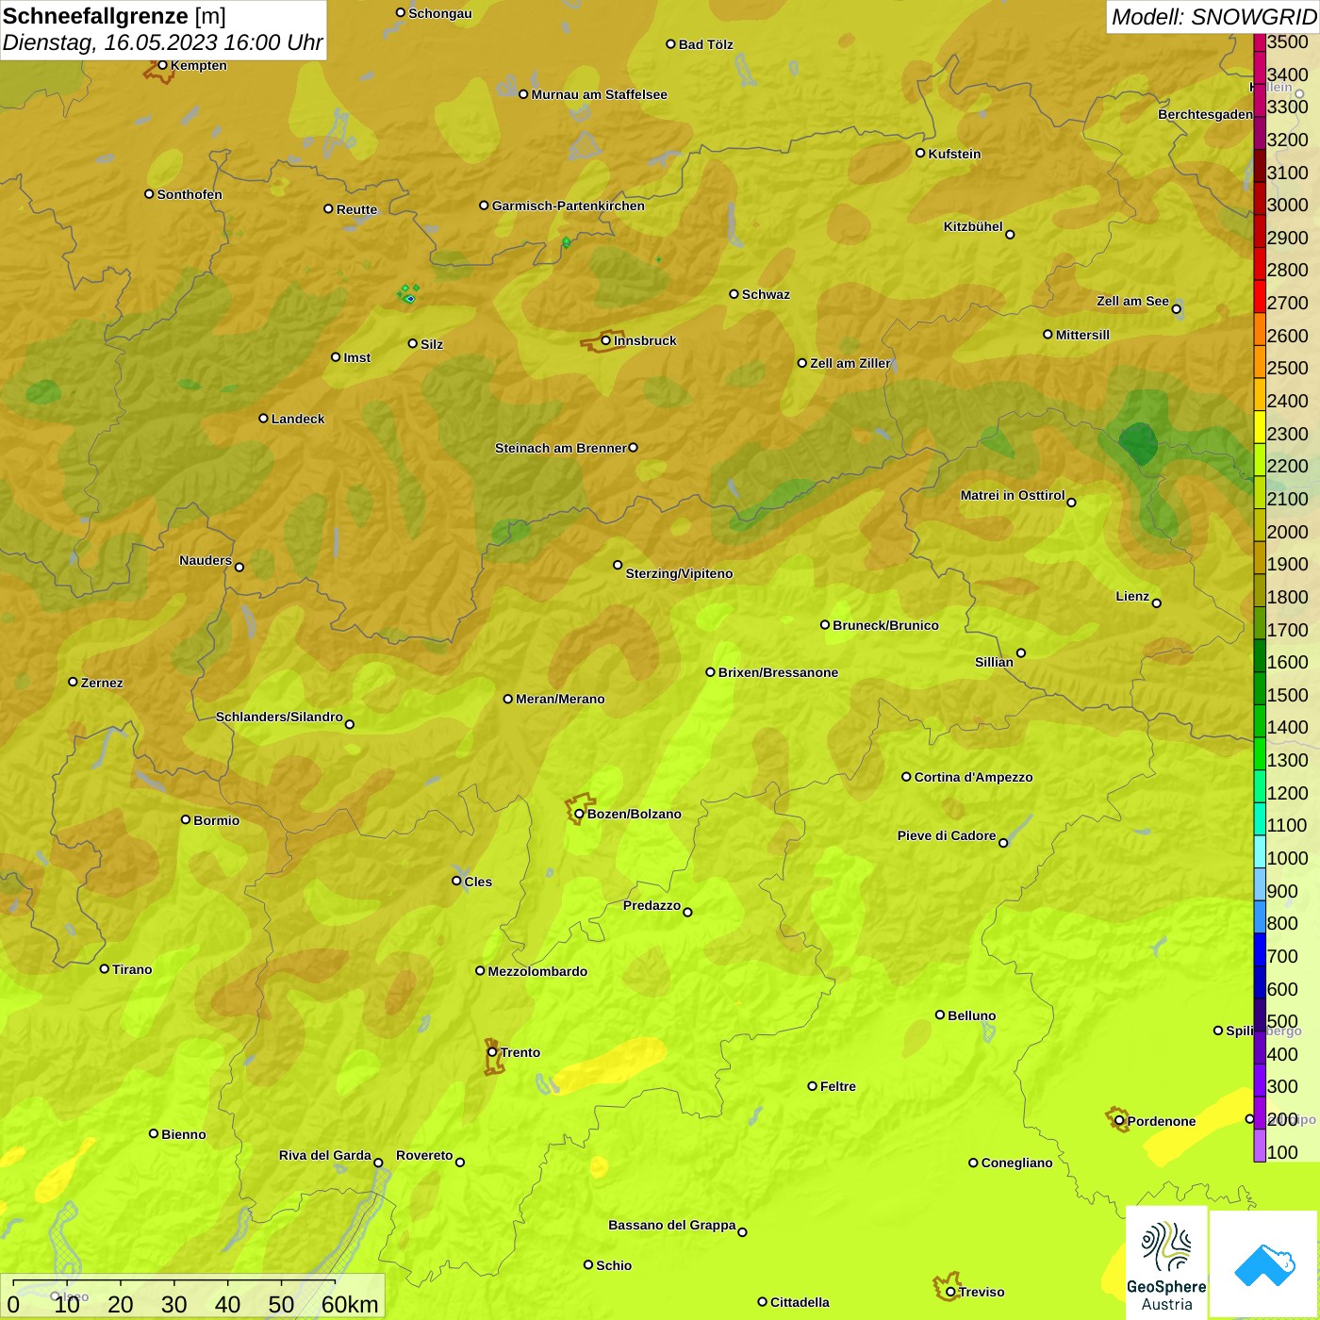The image size is (1320, 1320).
Task: Click the Kufstein location dot
Action: pyautogui.click(x=920, y=153)
